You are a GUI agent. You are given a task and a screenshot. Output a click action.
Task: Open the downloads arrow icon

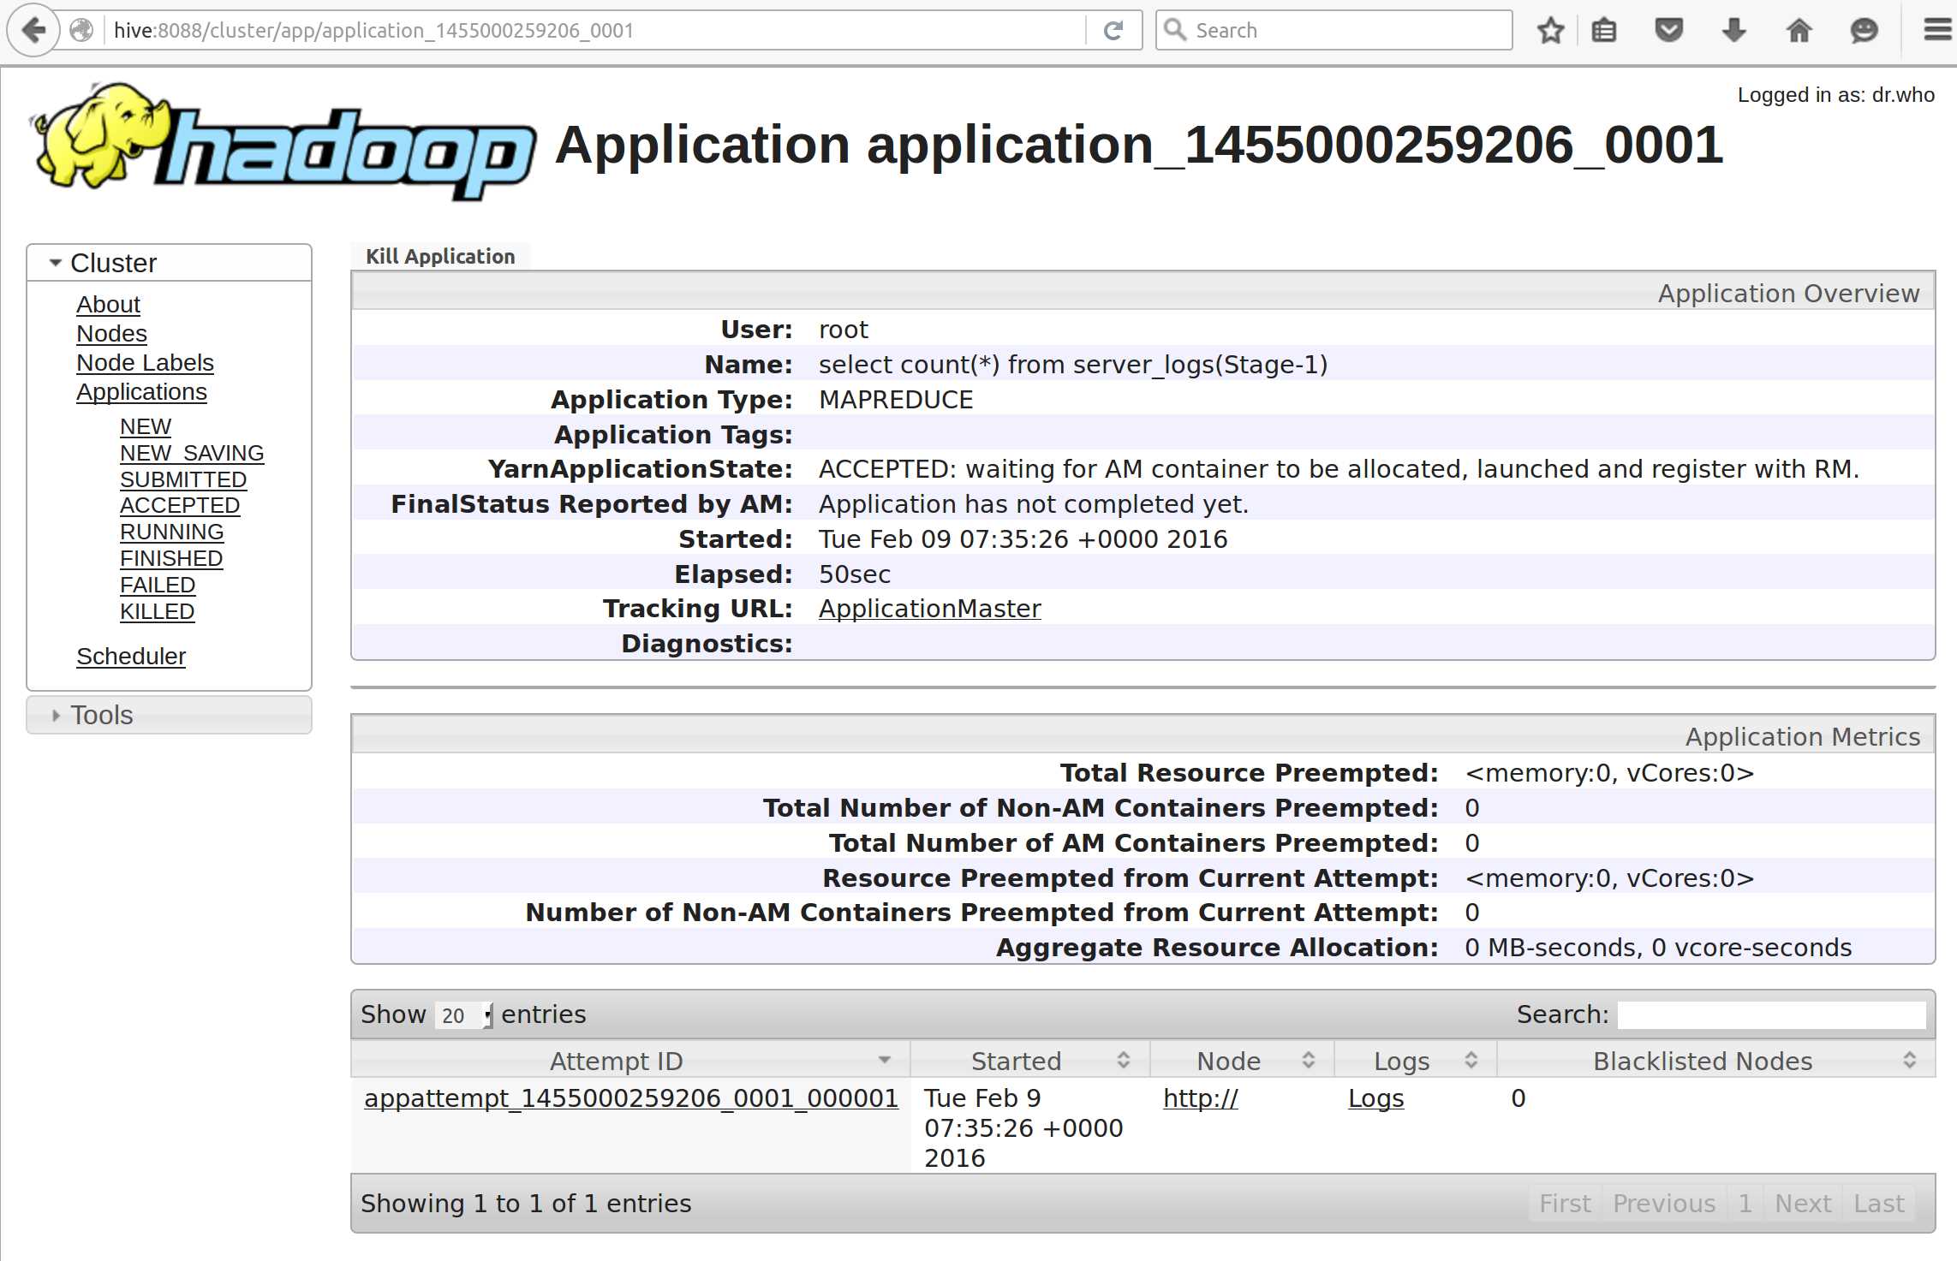[x=1733, y=31]
